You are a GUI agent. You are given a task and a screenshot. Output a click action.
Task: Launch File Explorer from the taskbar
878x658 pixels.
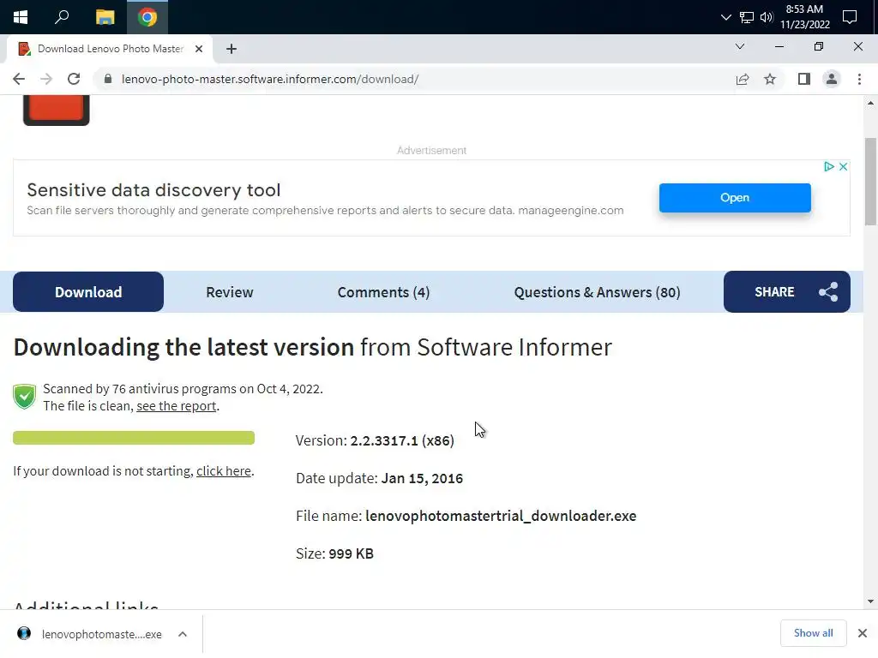click(105, 17)
